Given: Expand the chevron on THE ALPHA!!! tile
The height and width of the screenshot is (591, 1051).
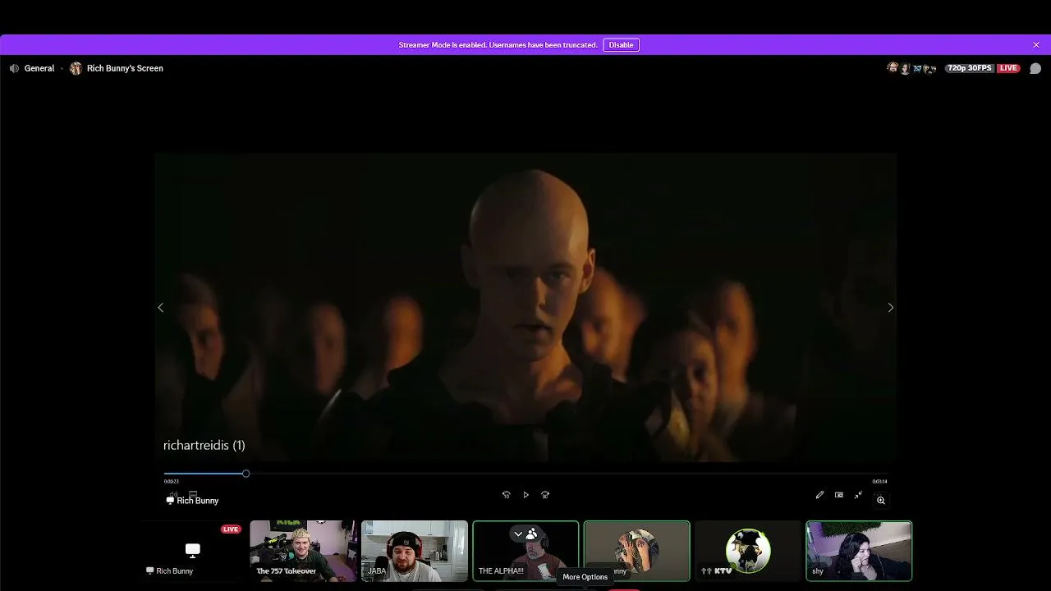Looking at the screenshot, I should [x=518, y=534].
